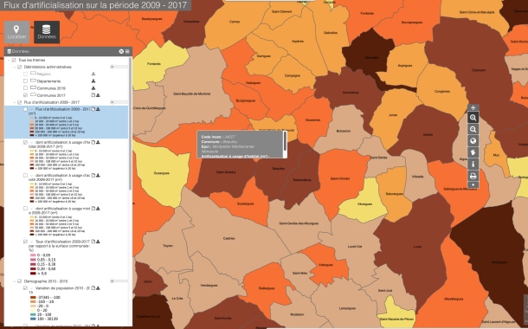Image resolution: width=528 pixels, height=329 pixels.
Task: Select the hand pan tool
Action: point(473,152)
